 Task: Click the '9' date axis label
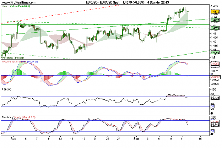171,138
